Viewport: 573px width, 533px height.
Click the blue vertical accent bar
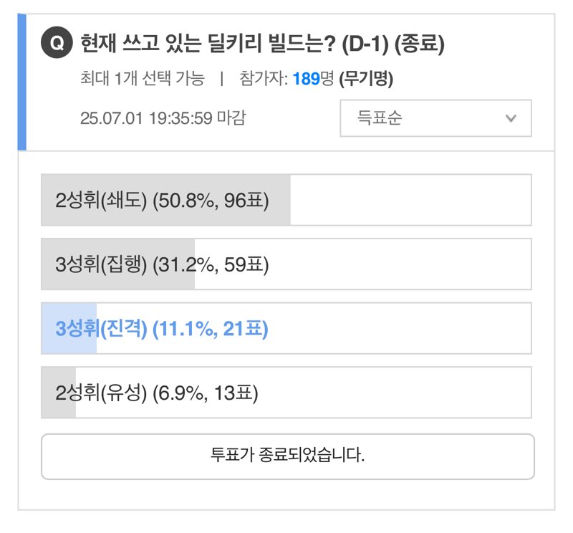tap(22, 82)
